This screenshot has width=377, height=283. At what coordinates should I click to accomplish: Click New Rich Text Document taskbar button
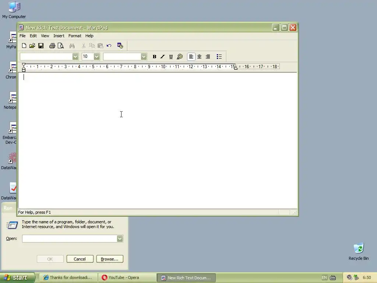[186, 278]
